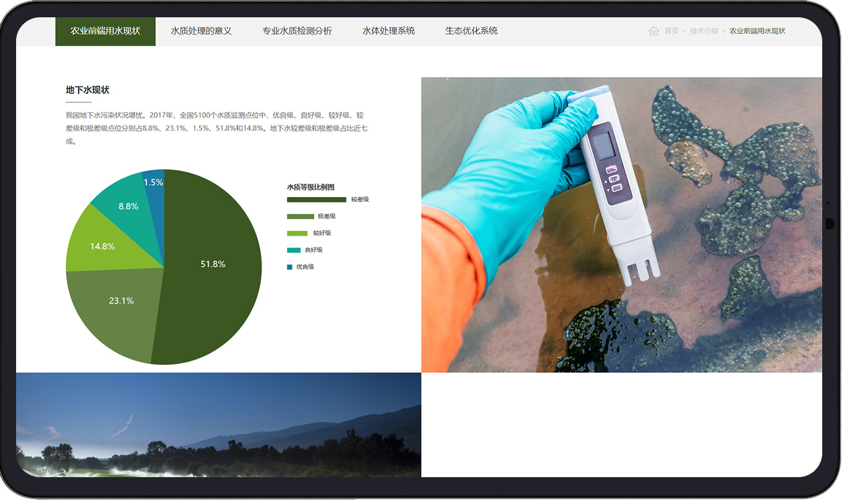Click the 较好级 legend color bar
Screen dimensions: 842x500
point(297,233)
